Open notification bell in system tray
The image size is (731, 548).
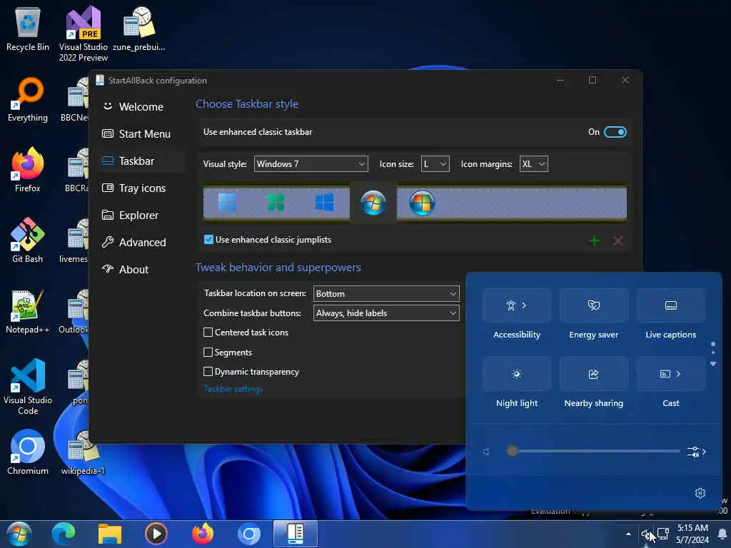click(722, 534)
